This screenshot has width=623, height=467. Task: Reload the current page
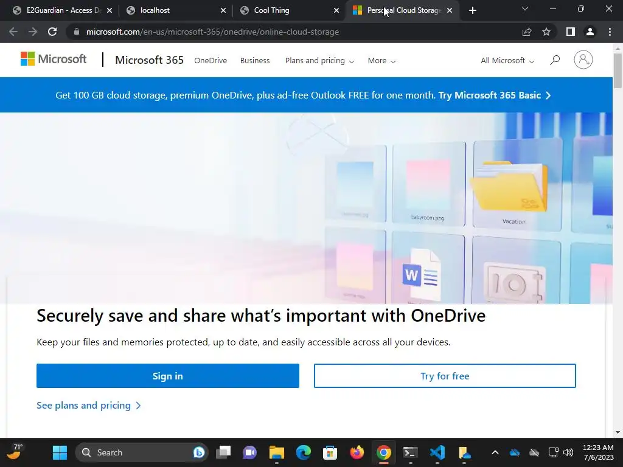point(52,32)
